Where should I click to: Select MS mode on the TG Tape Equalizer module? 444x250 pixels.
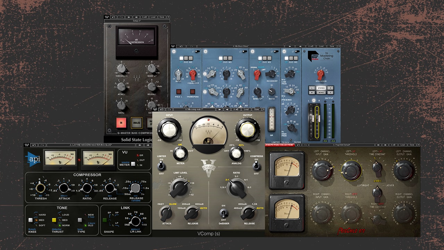click(x=191, y=58)
